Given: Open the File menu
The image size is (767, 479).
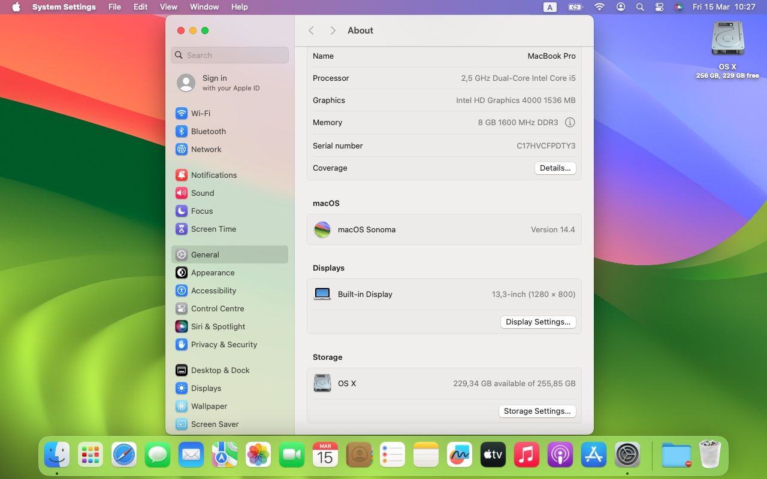Looking at the screenshot, I should pyautogui.click(x=114, y=7).
